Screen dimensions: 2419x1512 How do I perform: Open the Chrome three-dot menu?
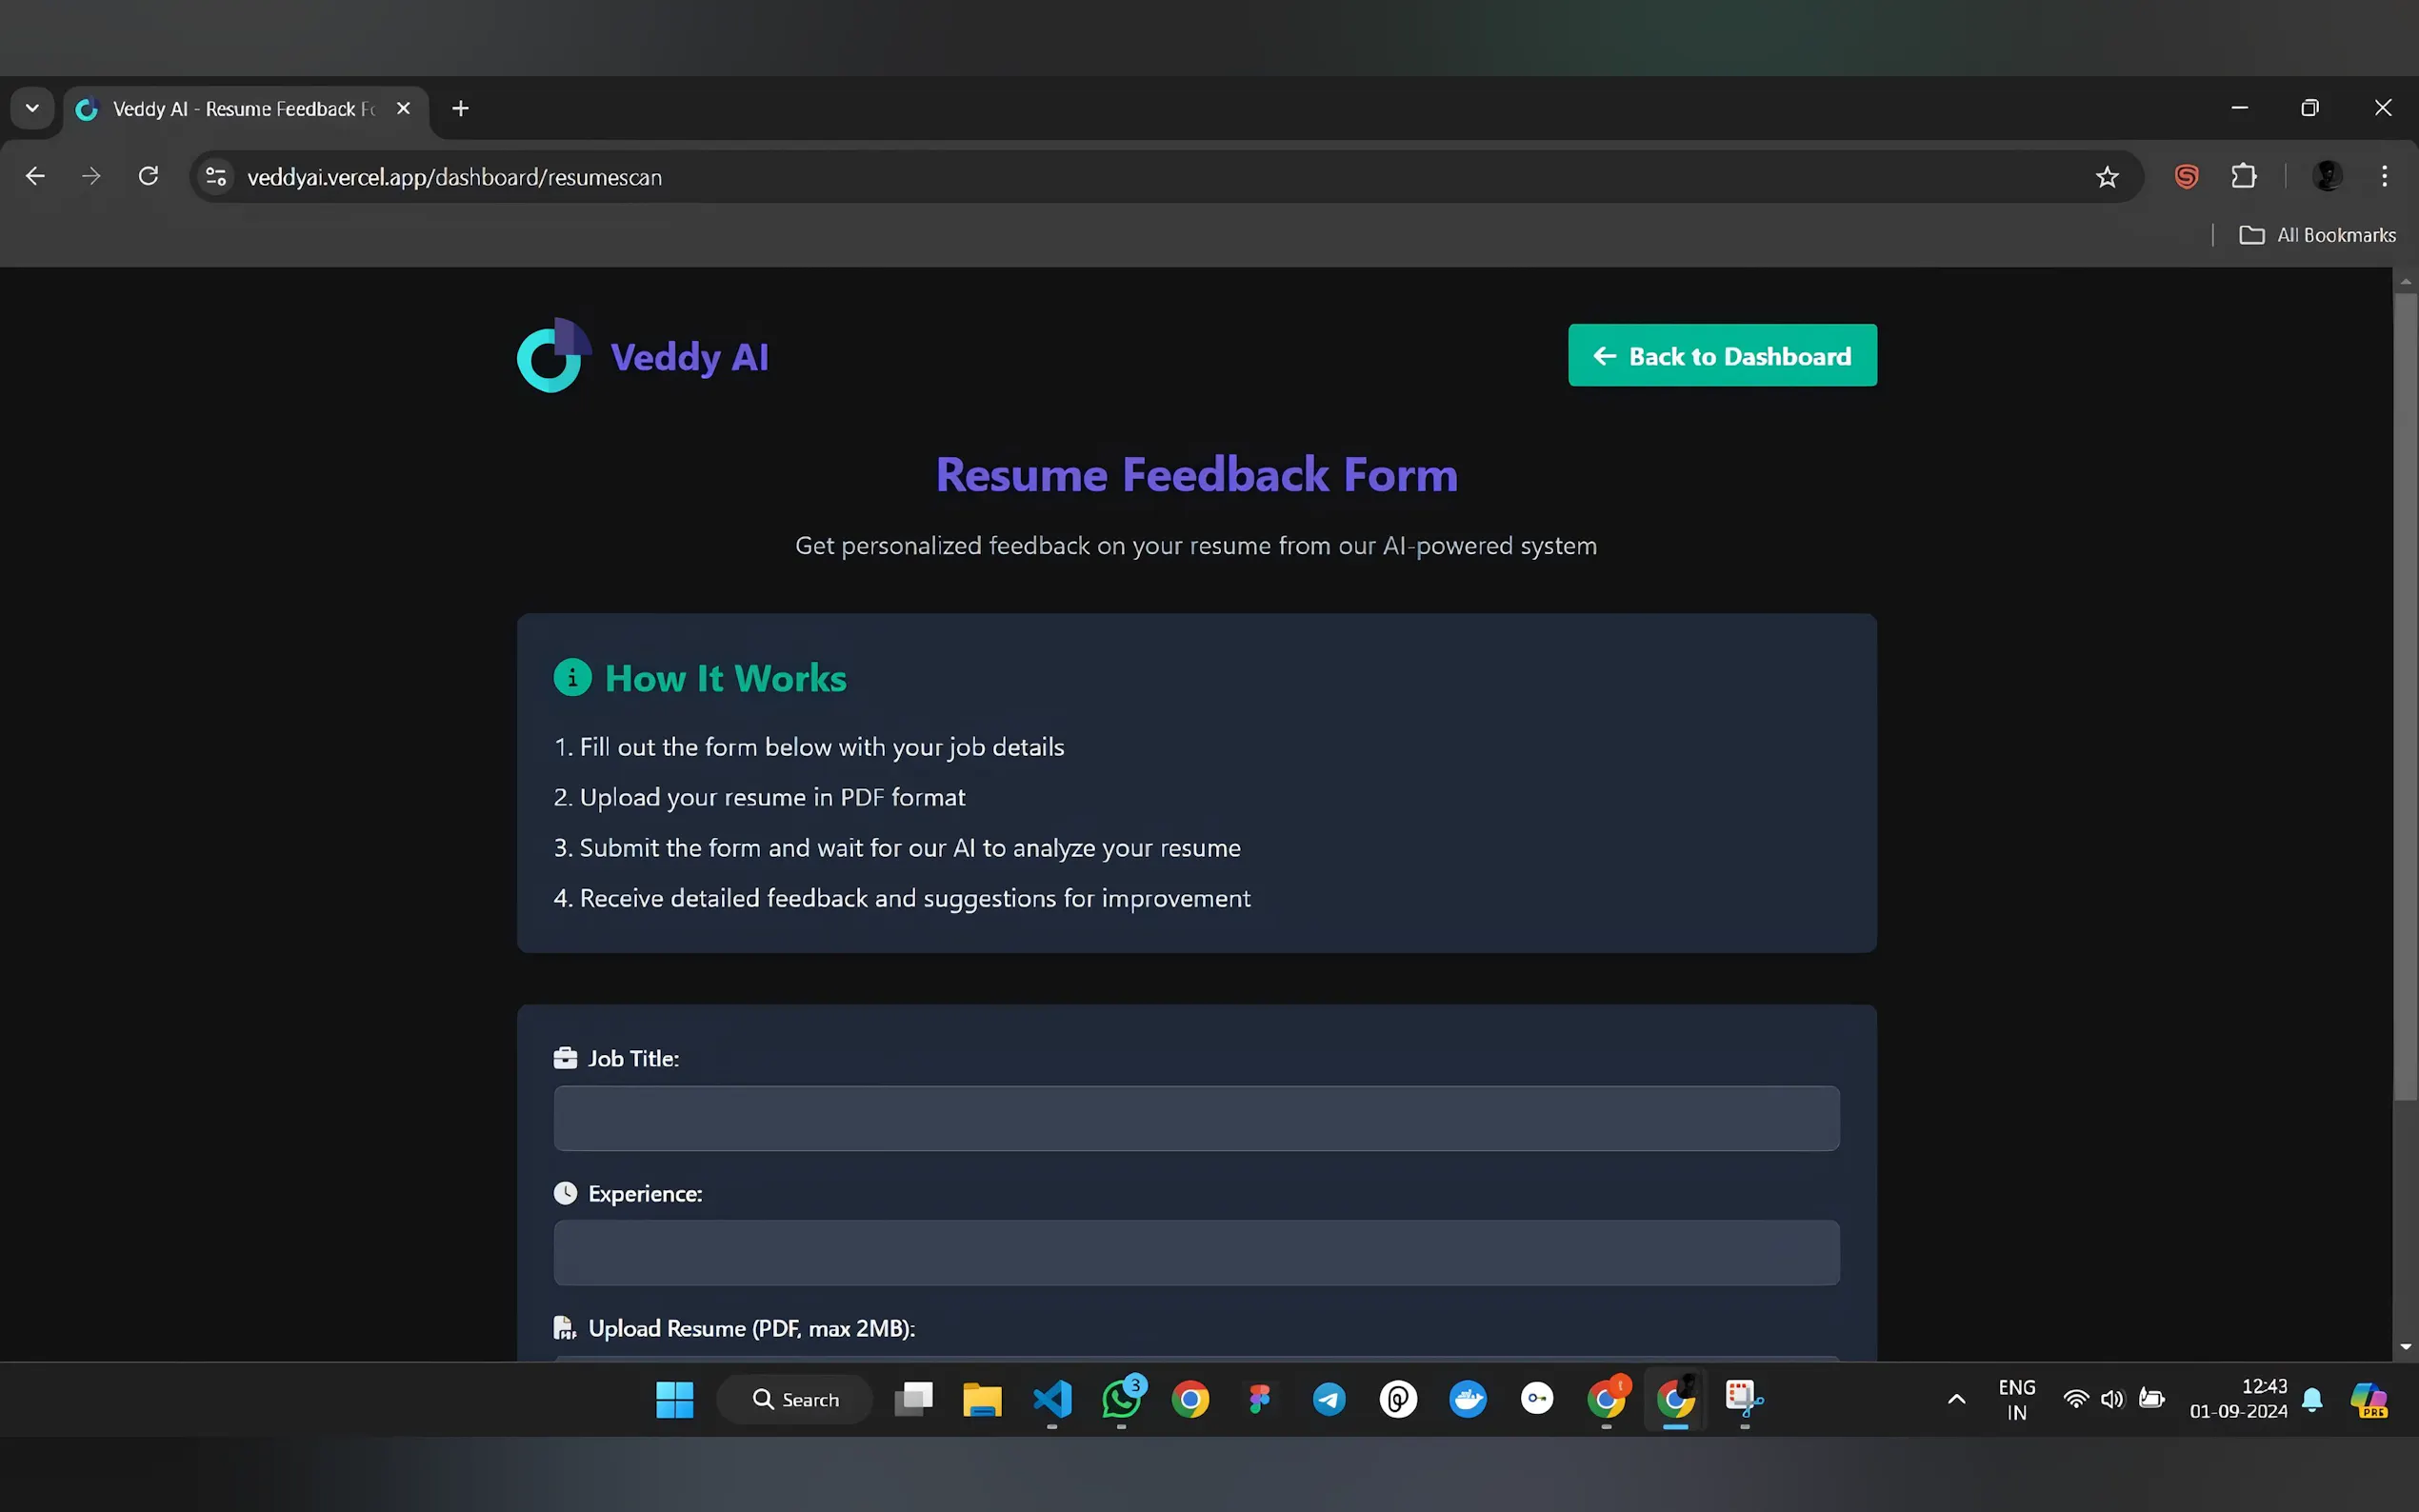(2384, 177)
